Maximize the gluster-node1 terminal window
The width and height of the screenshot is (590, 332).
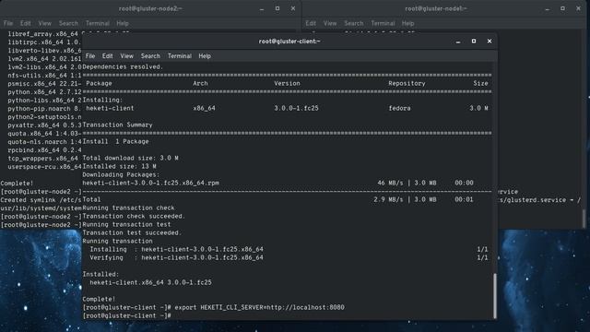point(563,8)
